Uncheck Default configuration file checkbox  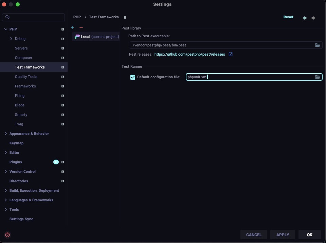click(133, 77)
